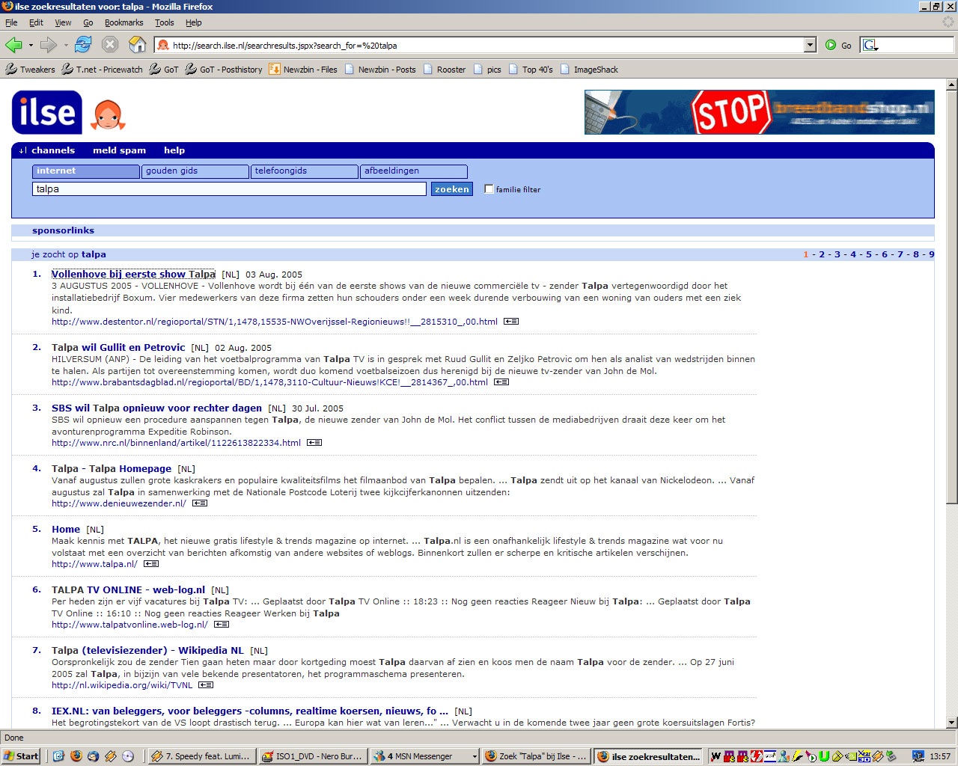Image resolution: width=958 pixels, height=766 pixels.
Task: Open the Tweakers bookmark
Action: coord(30,70)
